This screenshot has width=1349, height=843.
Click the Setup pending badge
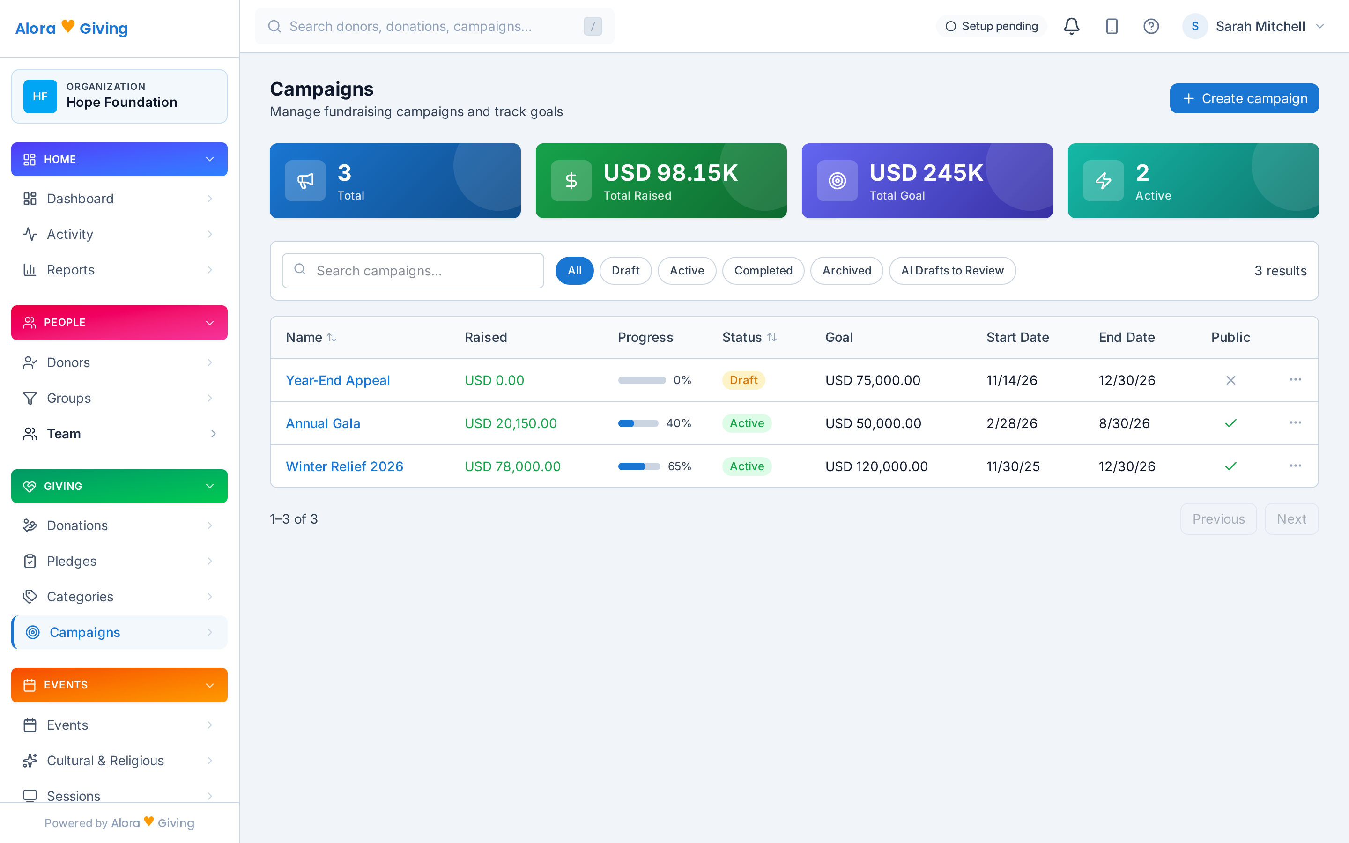pos(991,26)
